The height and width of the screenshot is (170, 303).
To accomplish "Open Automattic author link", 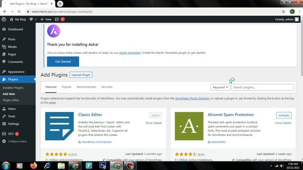I will 218,142.
